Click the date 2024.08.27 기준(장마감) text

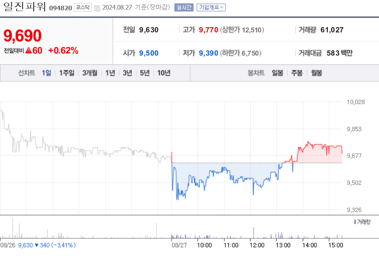[x=136, y=7]
